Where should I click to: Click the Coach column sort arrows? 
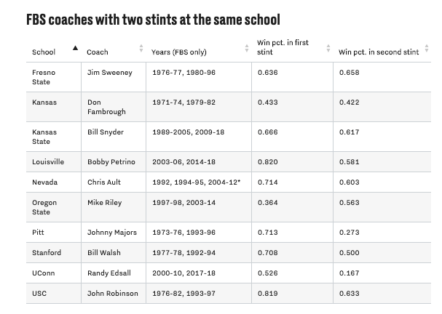click(141, 49)
